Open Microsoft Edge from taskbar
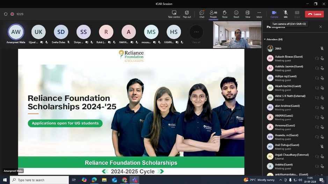 94,180
